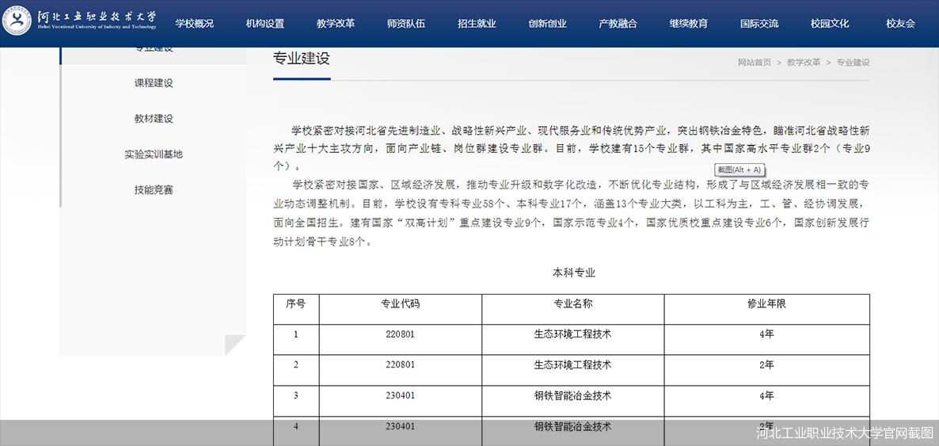Click the 创新创业 navigation item
Viewport: 939px width, 446px height.
coord(548,24)
